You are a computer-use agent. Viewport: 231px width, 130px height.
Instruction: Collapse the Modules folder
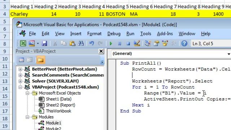[x=27, y=117]
